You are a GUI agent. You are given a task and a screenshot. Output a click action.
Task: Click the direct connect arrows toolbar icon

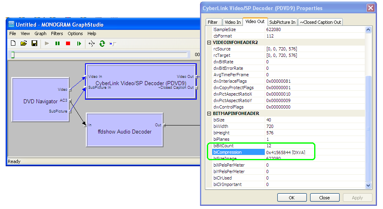pyautogui.click(x=91, y=44)
